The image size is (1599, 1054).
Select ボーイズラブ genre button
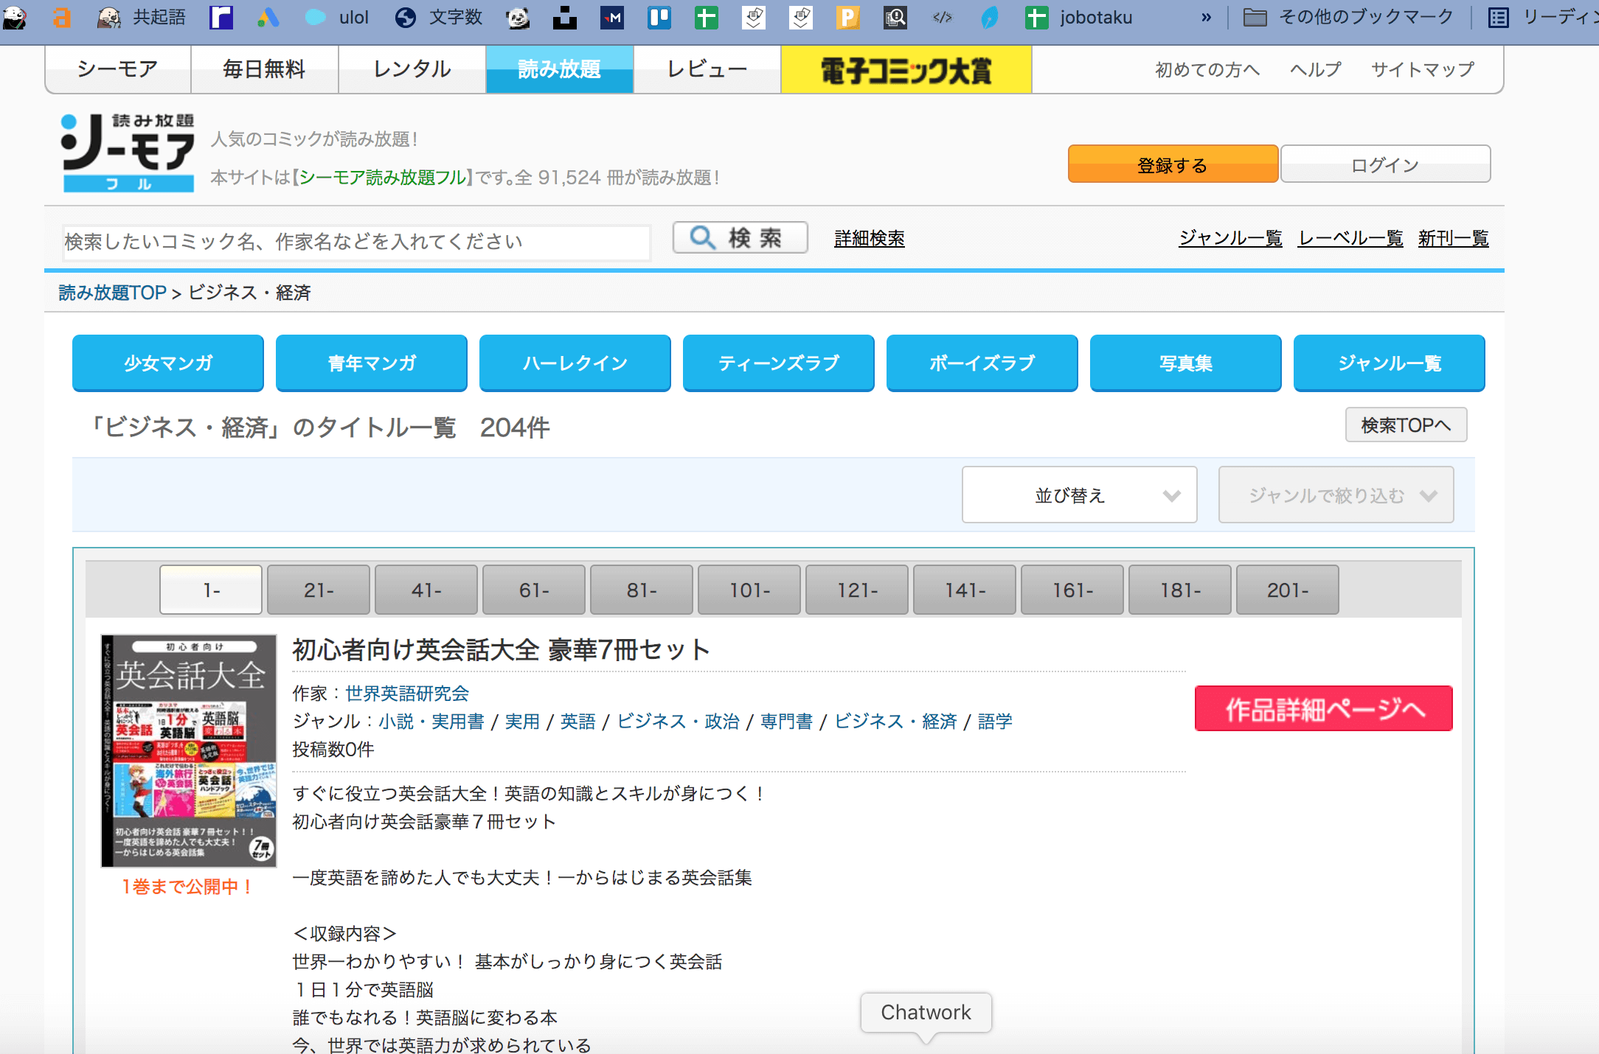click(982, 363)
